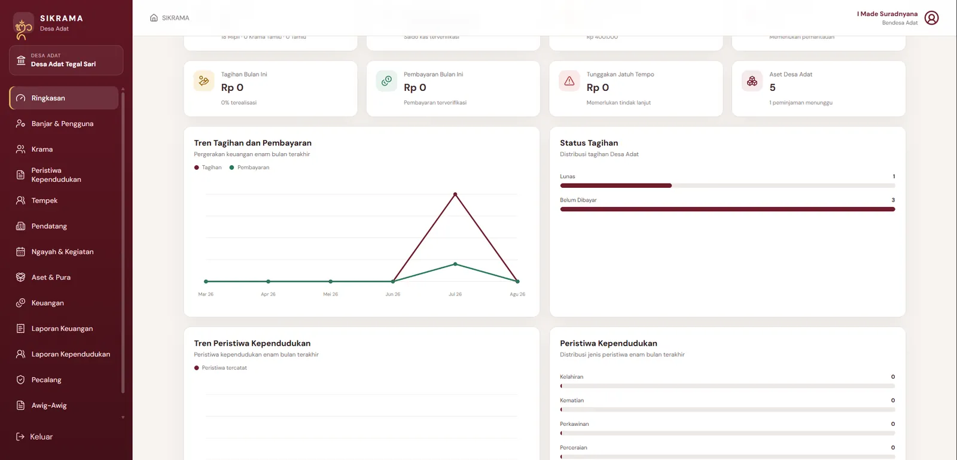Image resolution: width=957 pixels, height=460 pixels.
Task: Click the Ringkasan gauge icon
Action: coord(21,98)
